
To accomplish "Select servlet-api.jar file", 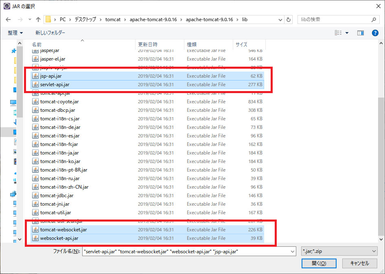I will click(147, 85).
